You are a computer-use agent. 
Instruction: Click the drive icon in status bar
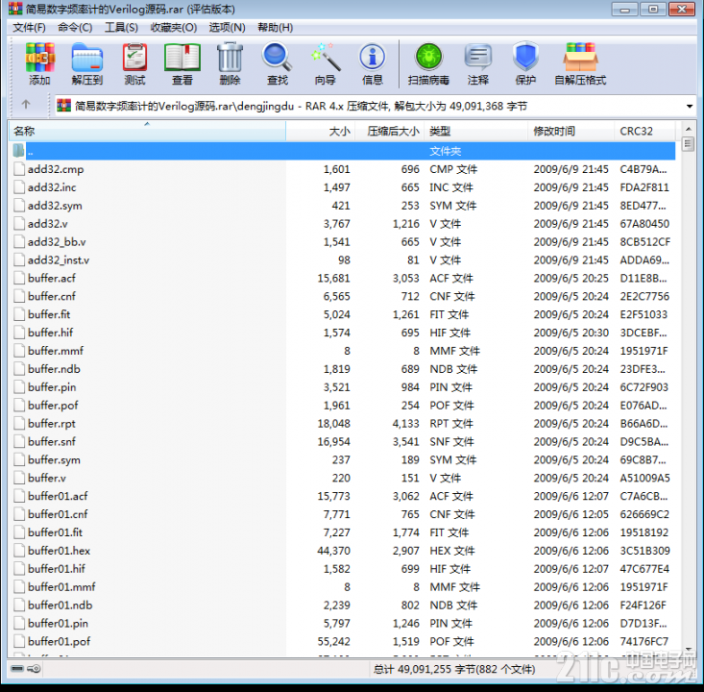(x=17, y=669)
